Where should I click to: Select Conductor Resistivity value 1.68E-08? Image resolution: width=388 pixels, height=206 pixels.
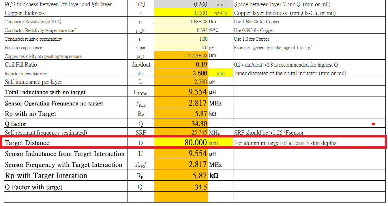click(181, 22)
